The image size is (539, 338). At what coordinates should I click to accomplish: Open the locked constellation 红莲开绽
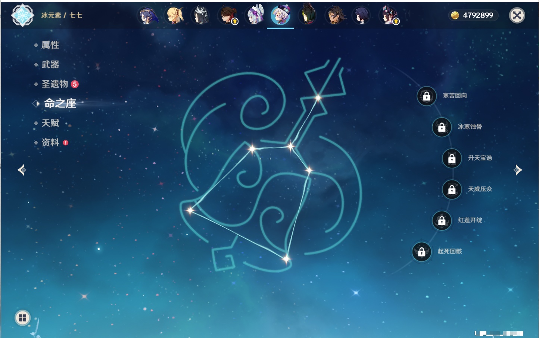click(x=442, y=221)
